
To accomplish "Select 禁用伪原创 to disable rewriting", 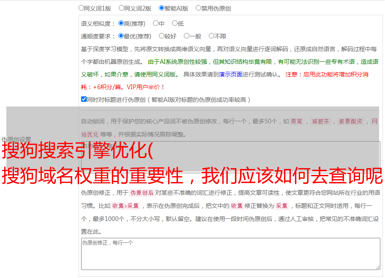I will tap(198, 8).
